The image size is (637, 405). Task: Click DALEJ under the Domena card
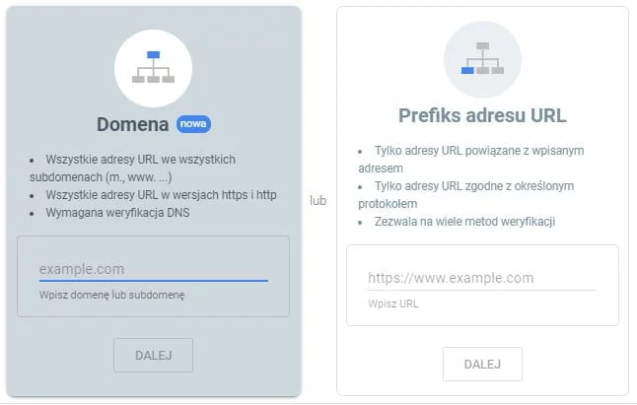(x=153, y=355)
